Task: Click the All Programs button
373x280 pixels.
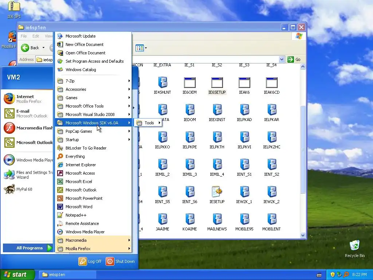Action: (x=28, y=248)
